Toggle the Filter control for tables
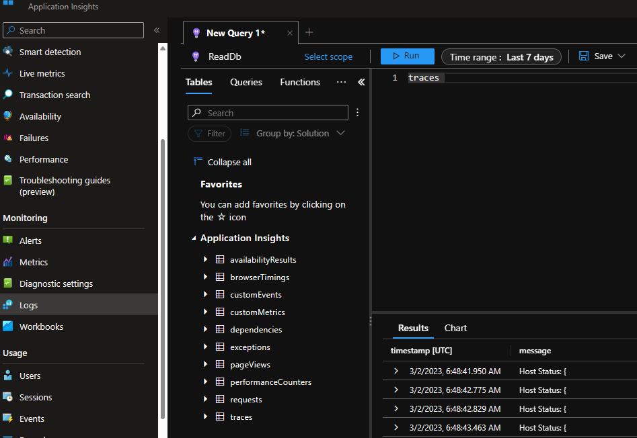The width and height of the screenshot is (637, 438). pos(209,133)
